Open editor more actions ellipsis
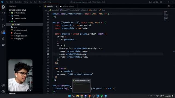This screenshot has height=98, width=175. click(x=172, y=6)
